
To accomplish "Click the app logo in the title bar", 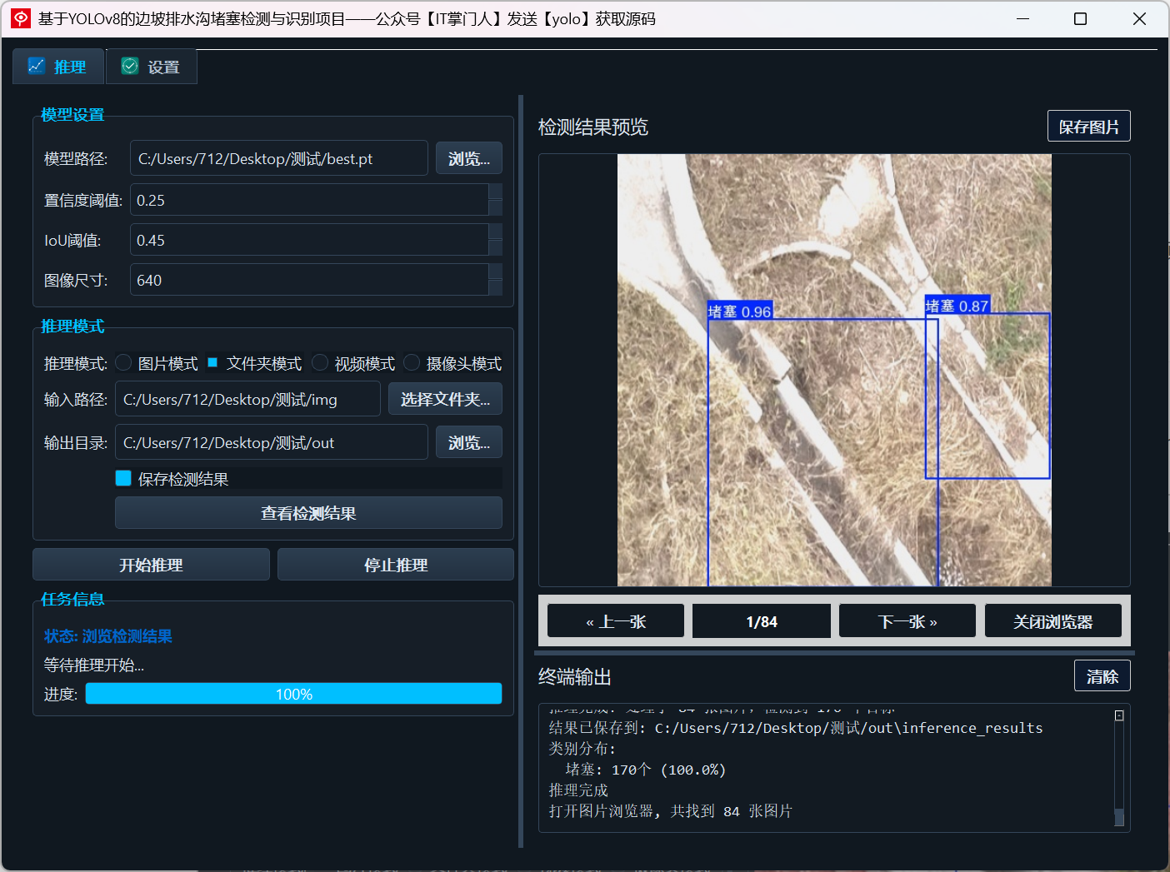I will pyautogui.click(x=19, y=18).
